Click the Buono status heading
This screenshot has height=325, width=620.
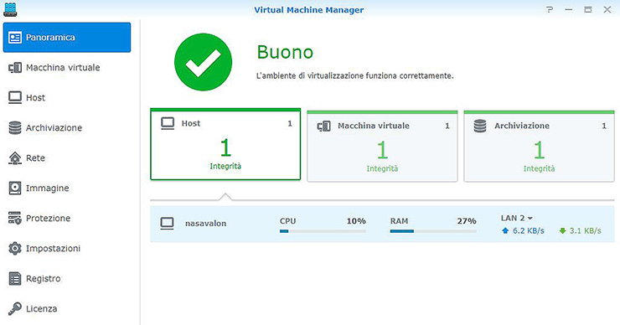(285, 52)
